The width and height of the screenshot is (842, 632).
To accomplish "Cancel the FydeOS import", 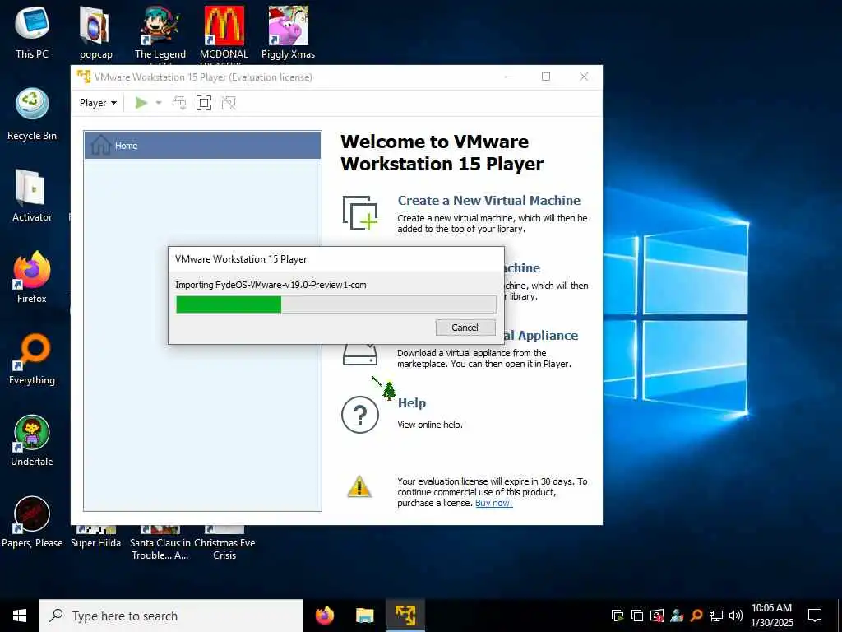I will (x=465, y=328).
